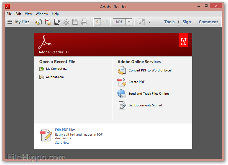Open My Computer... recent file entry

pos(57,69)
